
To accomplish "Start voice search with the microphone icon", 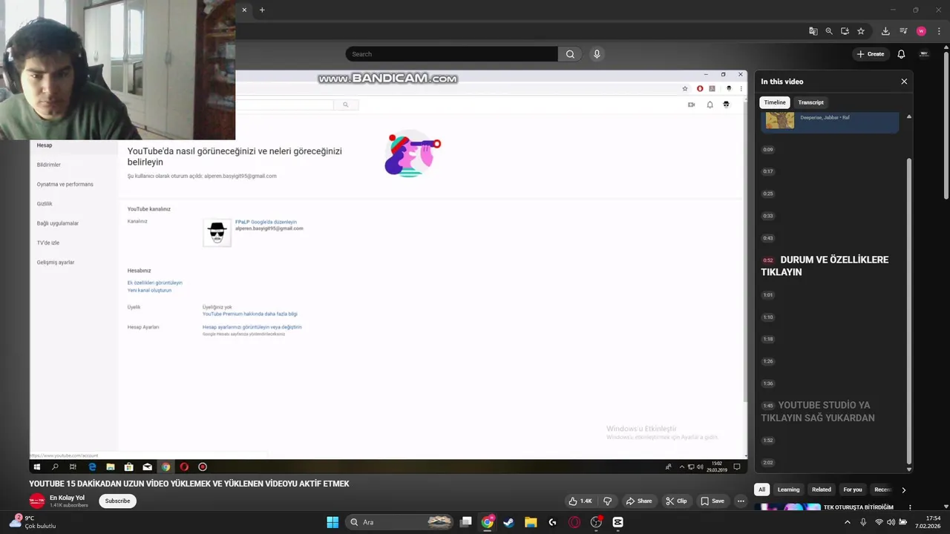I will [x=597, y=54].
